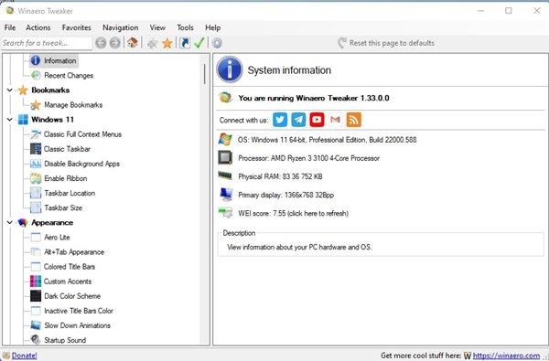Refresh the WEI score entry

point(293,213)
